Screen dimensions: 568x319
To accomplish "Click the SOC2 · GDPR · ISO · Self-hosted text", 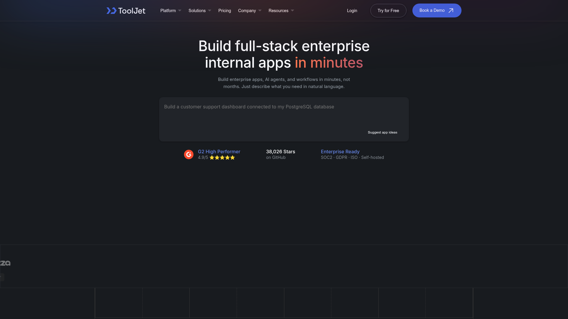I will pyautogui.click(x=352, y=157).
